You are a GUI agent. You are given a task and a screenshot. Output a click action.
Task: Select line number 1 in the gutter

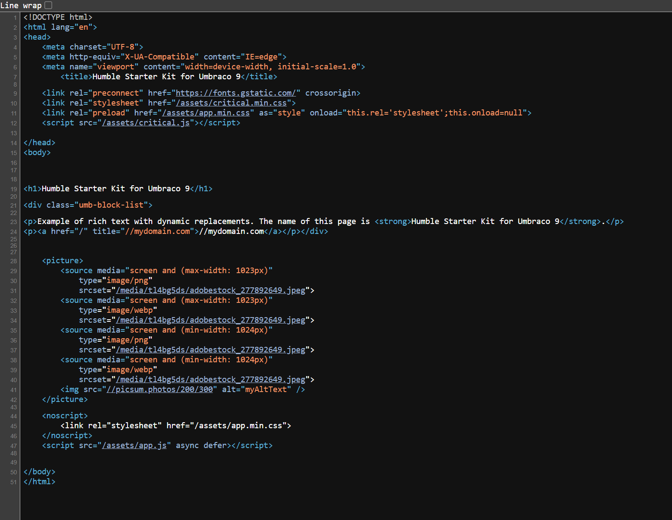[15, 17]
